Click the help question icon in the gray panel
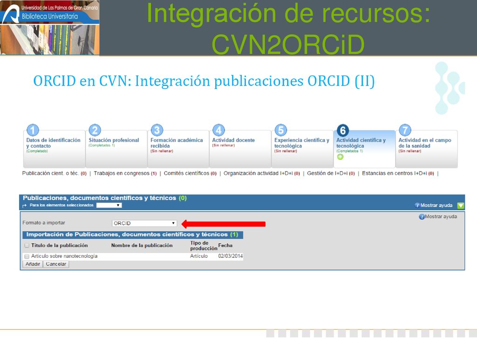The height and width of the screenshot is (358, 477). tap(422, 217)
